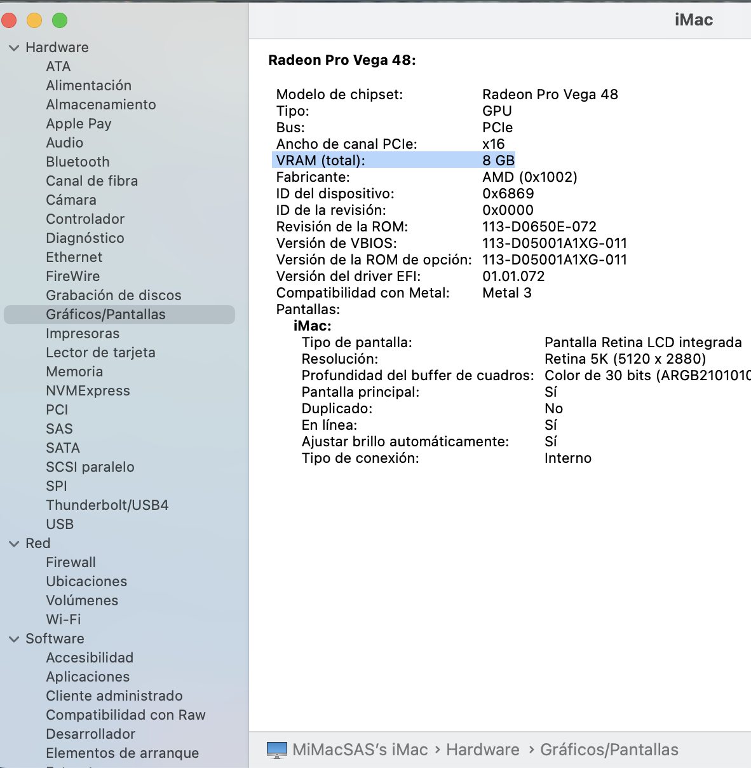Select Volúmenes under Red
The image size is (751, 768).
[x=82, y=600]
